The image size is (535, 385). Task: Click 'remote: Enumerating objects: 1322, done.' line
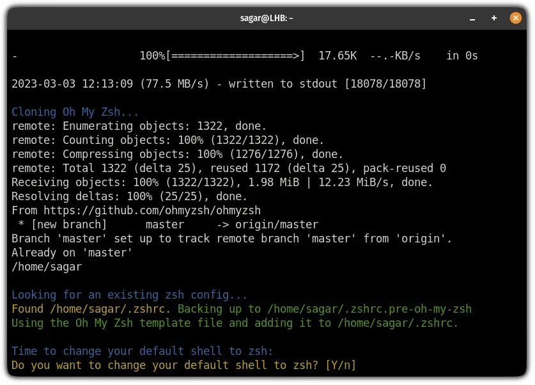pyautogui.click(x=139, y=126)
